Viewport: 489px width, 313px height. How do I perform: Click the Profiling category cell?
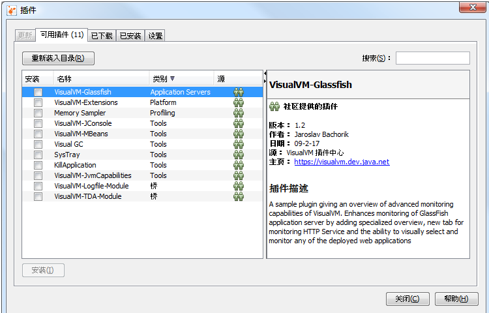[x=162, y=113]
